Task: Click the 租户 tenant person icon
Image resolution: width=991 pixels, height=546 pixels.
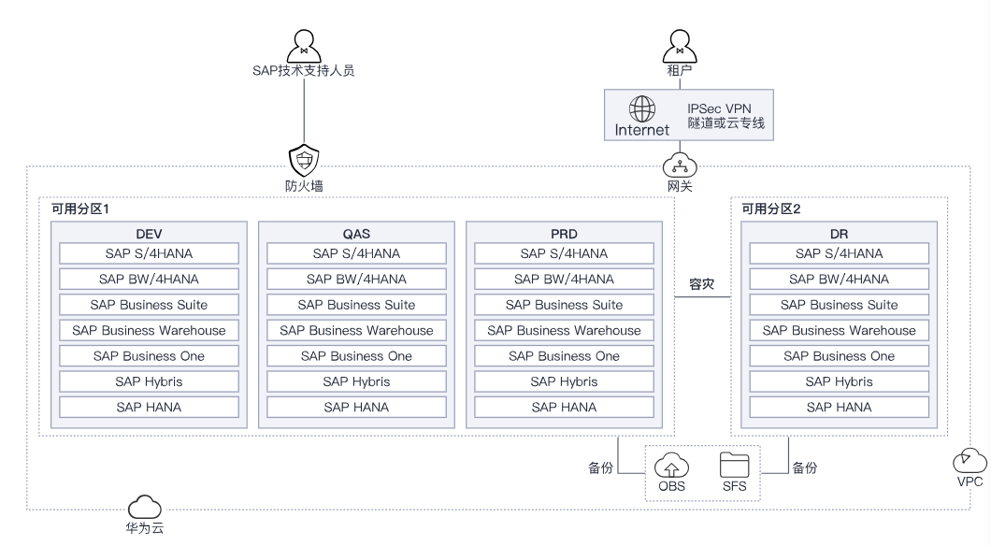Action: (680, 46)
